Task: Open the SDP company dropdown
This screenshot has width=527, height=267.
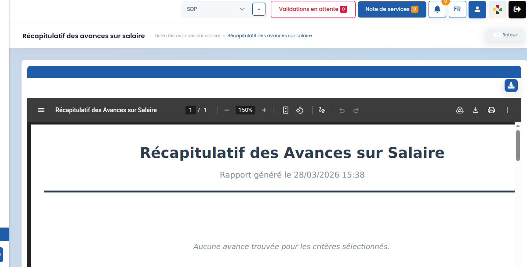Action: click(216, 9)
